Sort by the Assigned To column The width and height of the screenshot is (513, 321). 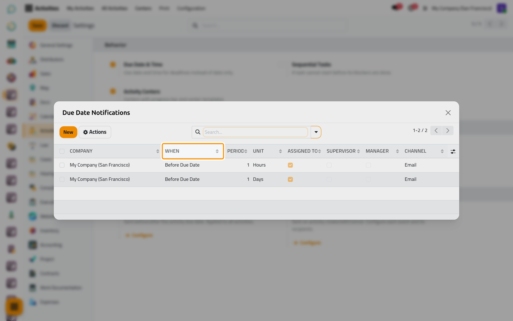[x=304, y=151]
